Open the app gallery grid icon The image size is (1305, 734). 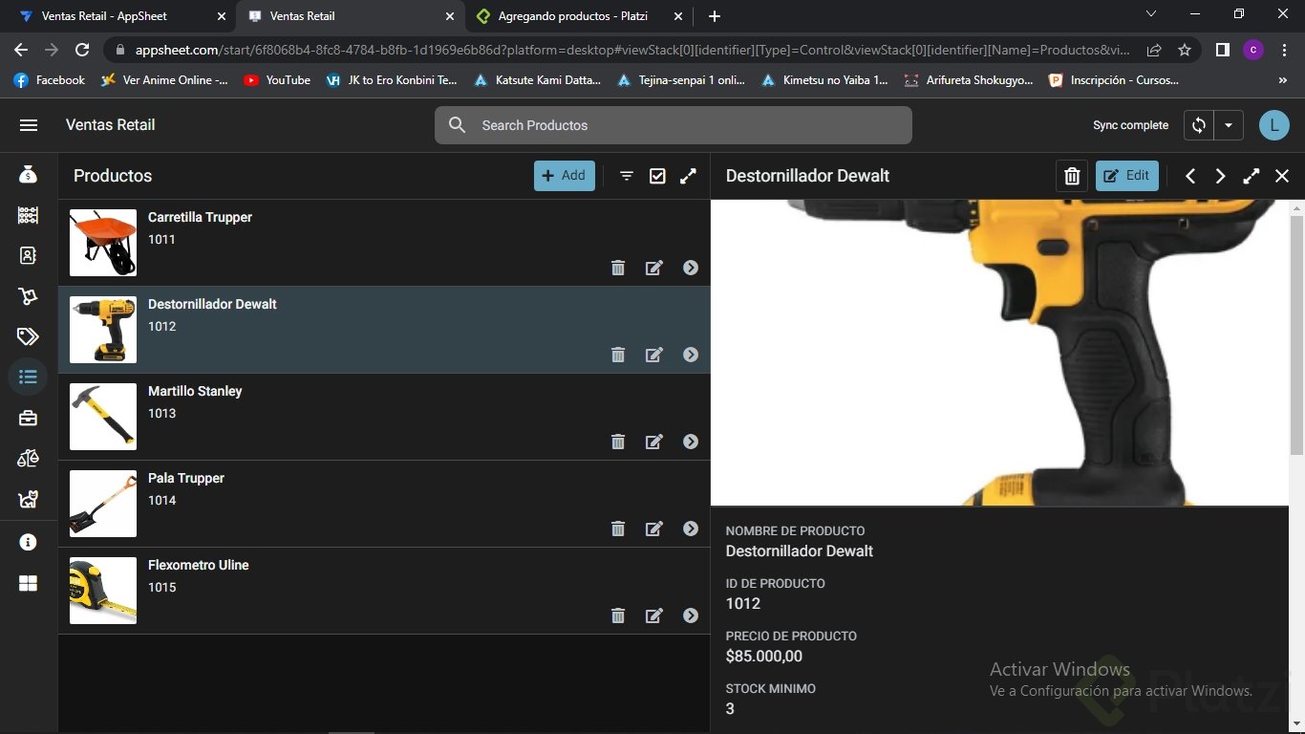point(28,583)
